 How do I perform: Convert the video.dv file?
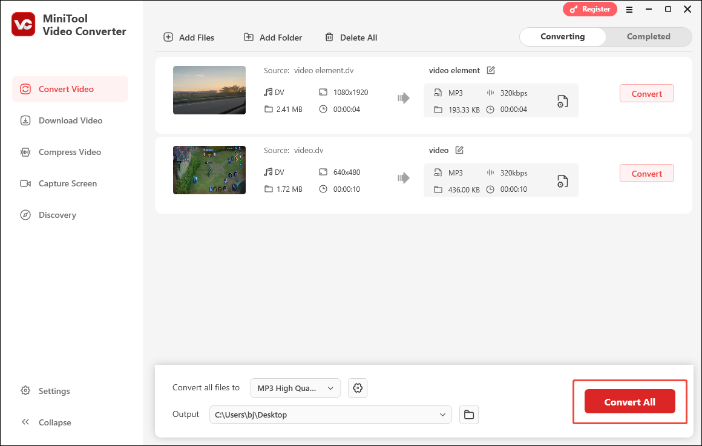point(646,173)
